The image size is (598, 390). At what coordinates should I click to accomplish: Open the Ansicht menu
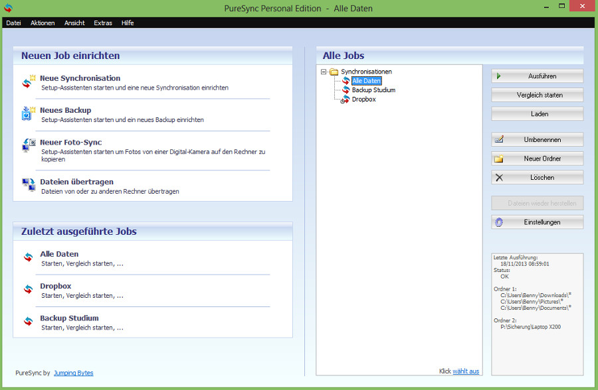tap(74, 23)
